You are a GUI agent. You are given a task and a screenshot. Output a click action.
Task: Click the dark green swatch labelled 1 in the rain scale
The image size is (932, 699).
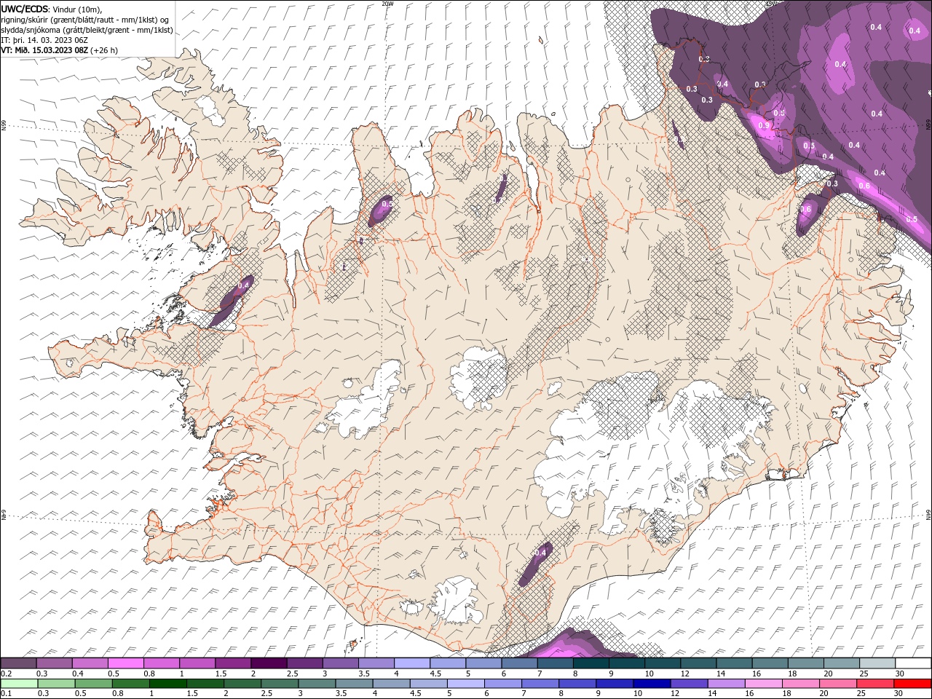click(168, 684)
